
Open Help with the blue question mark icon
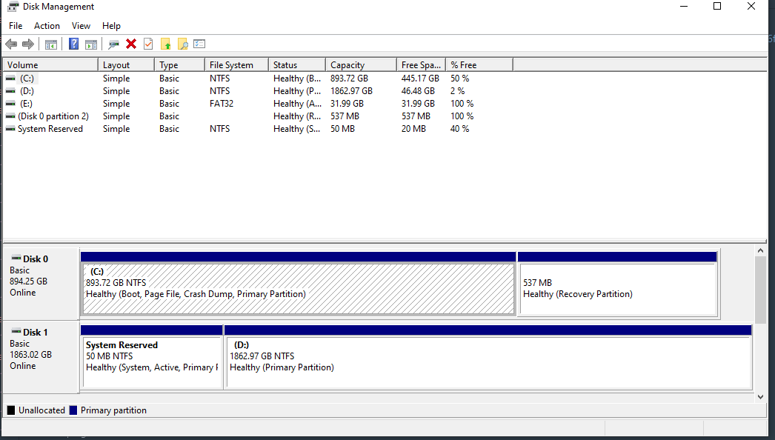74,44
